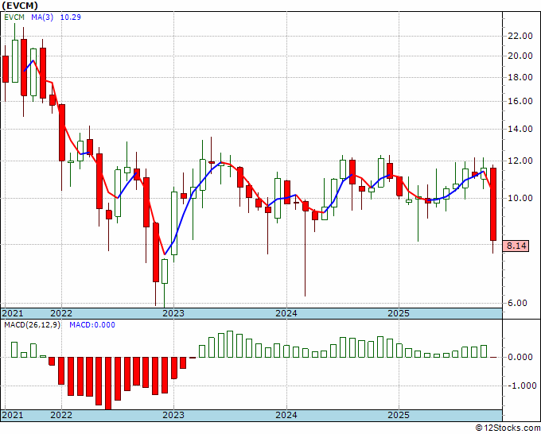Click 2022 on the price chart timeline
Viewport: 541px width, 434px height.
(61, 313)
